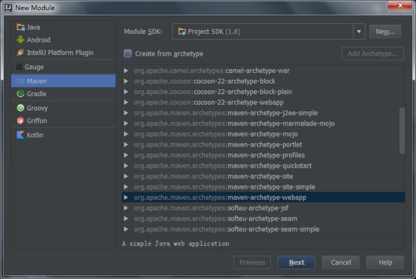Screen dimensions: 416x279
Task: Select the softeu-archetype-jsf entry
Action: point(211,208)
